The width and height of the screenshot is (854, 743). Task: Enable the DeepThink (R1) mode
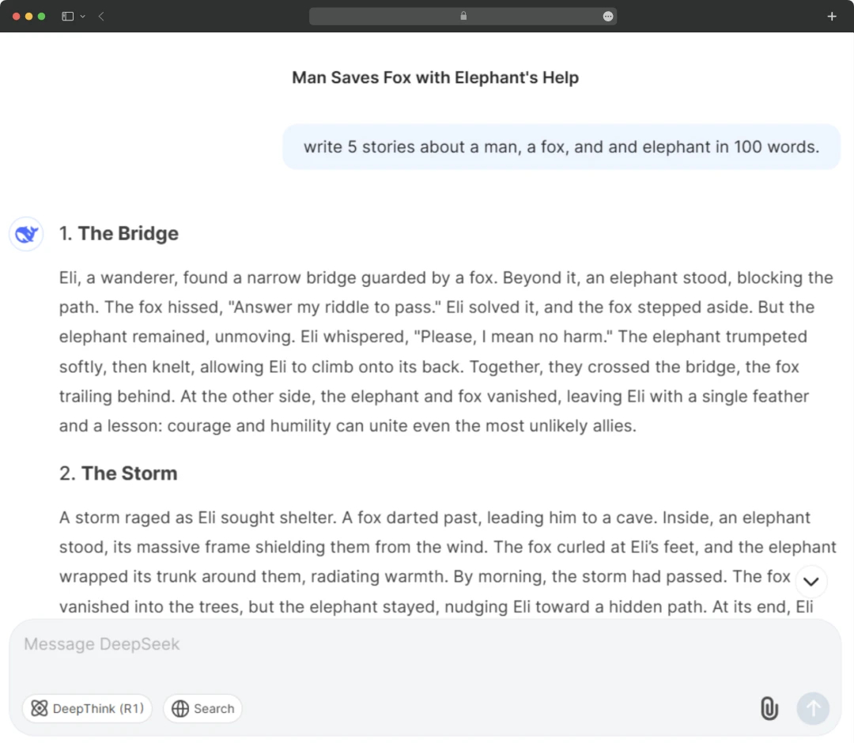[86, 708]
